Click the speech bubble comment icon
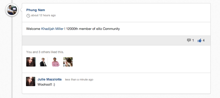This screenshot has height=98, width=220. click(x=189, y=40)
